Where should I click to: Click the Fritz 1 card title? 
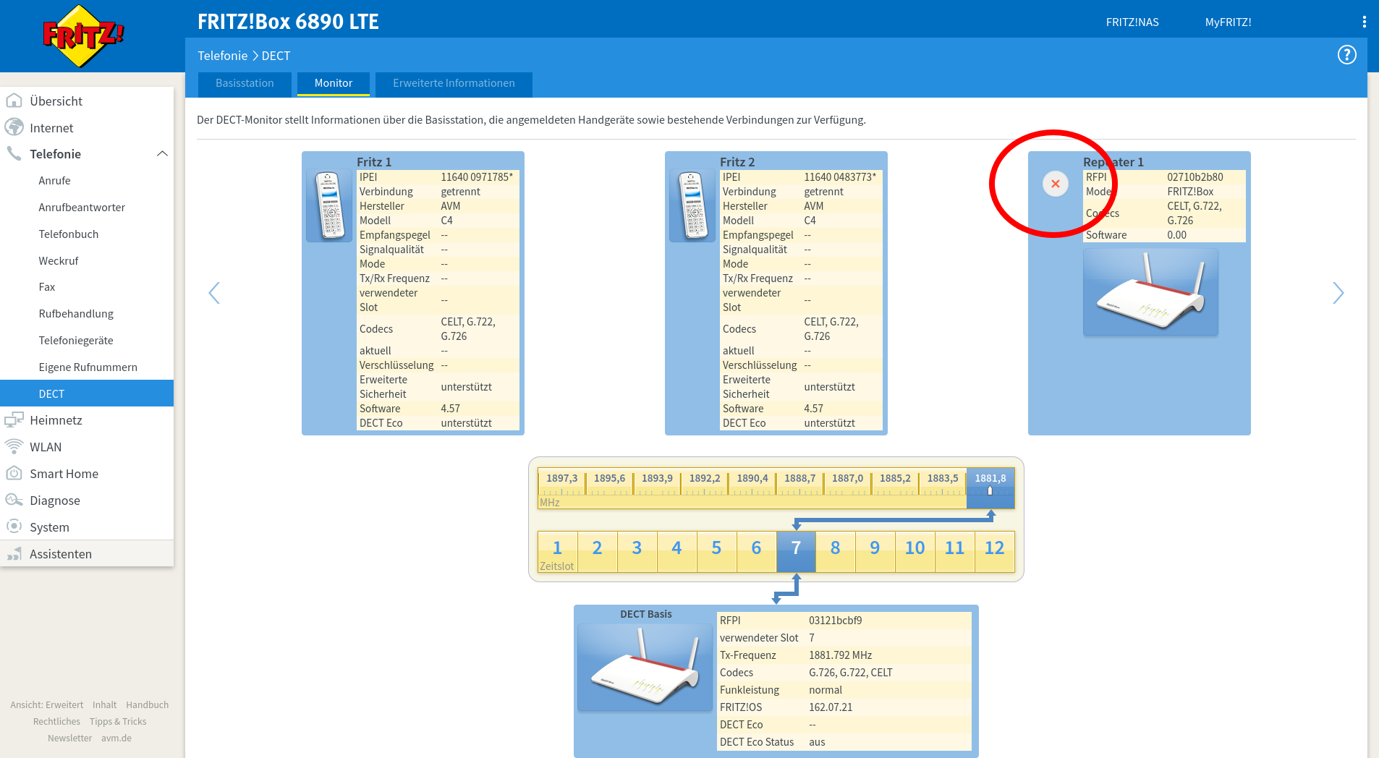[374, 161]
